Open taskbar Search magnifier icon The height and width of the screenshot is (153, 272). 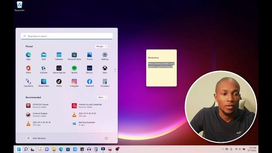pos(26,149)
